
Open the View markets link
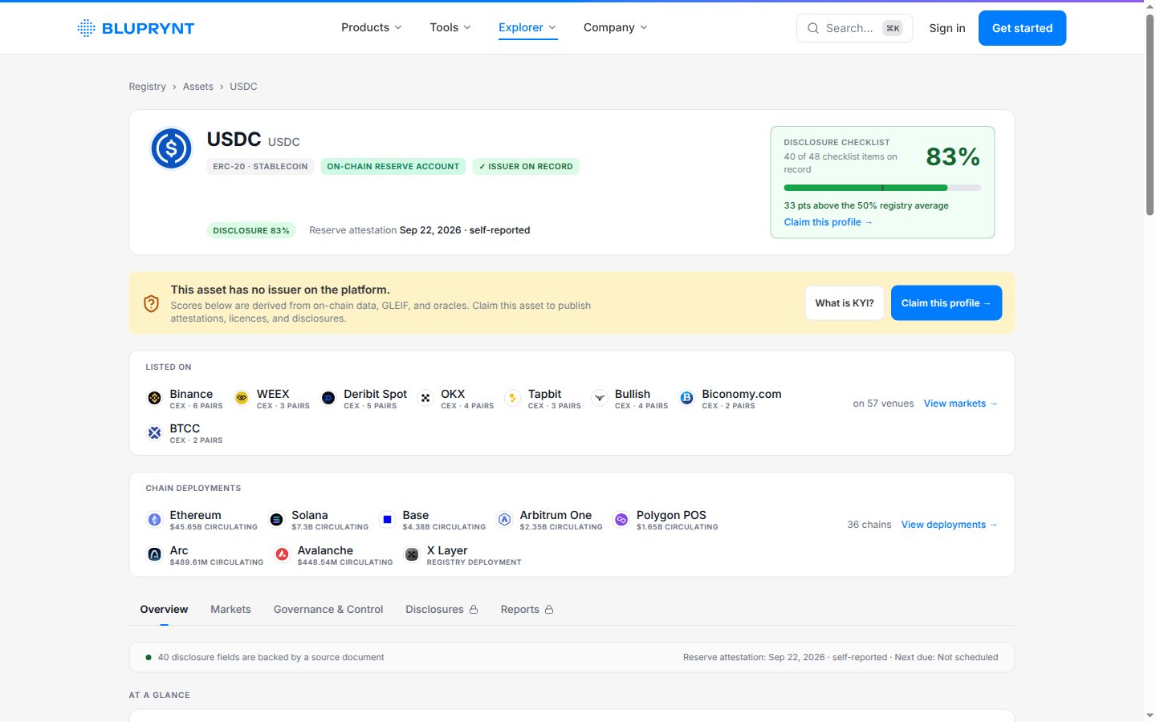[x=960, y=404]
